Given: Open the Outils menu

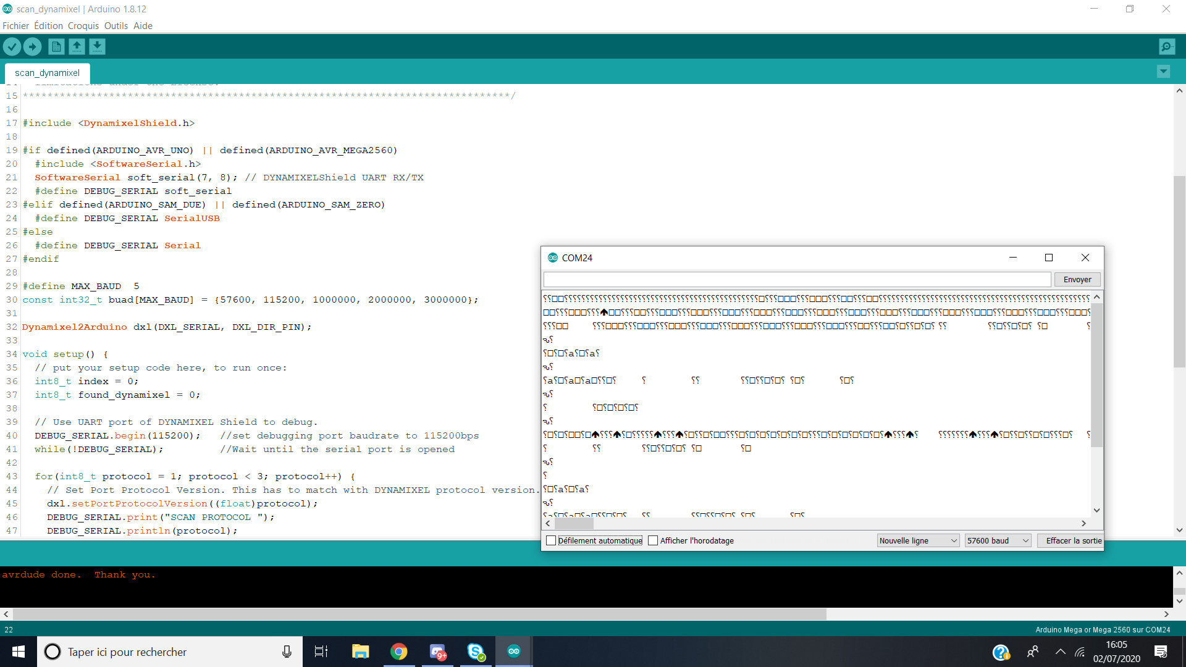Looking at the screenshot, I should tap(116, 26).
